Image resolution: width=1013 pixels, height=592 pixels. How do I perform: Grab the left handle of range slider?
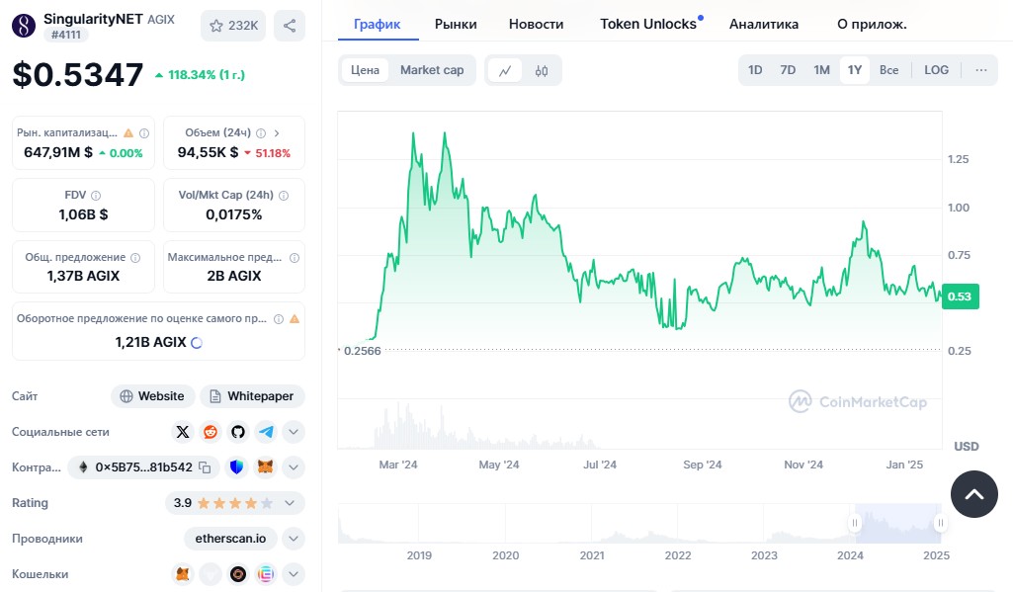854,523
